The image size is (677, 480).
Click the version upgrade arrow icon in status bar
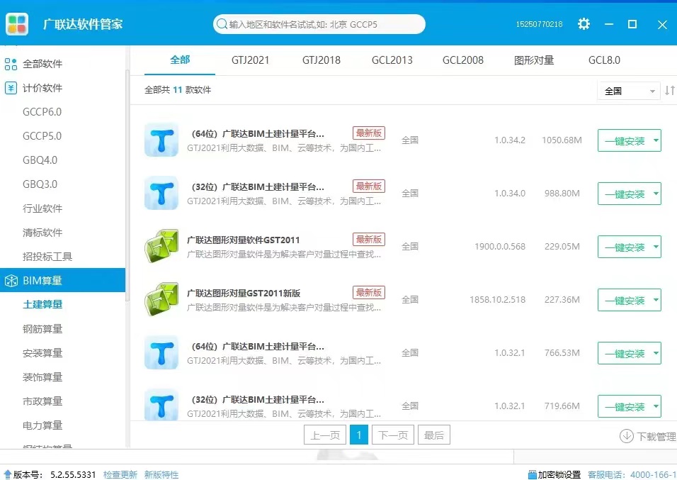[7, 475]
